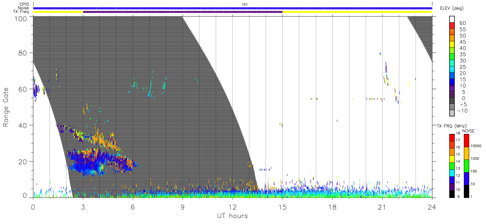Click the 35 label on ELEV colorbar

pyautogui.click(x=462, y=55)
